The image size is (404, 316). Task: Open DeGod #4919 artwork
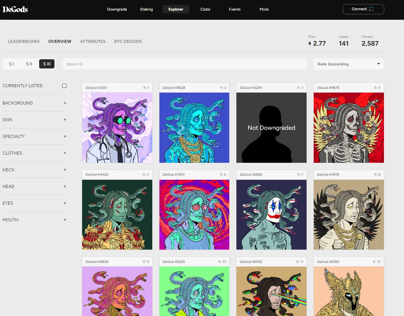[x=348, y=215]
